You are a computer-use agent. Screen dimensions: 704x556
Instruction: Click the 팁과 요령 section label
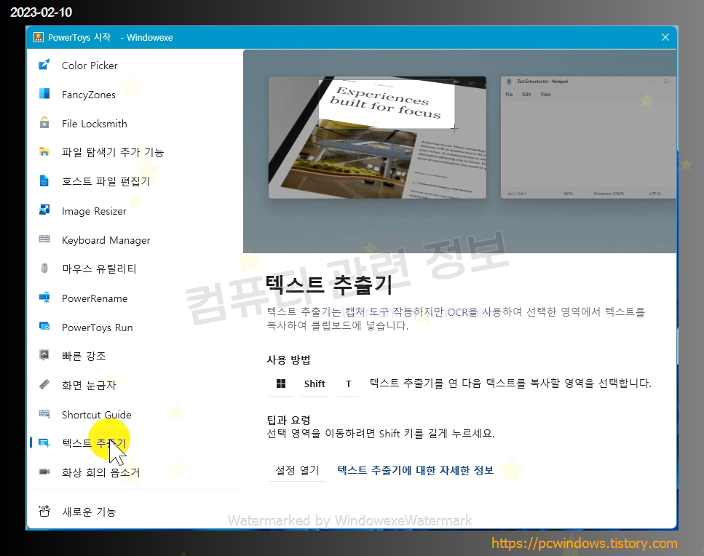point(288,420)
